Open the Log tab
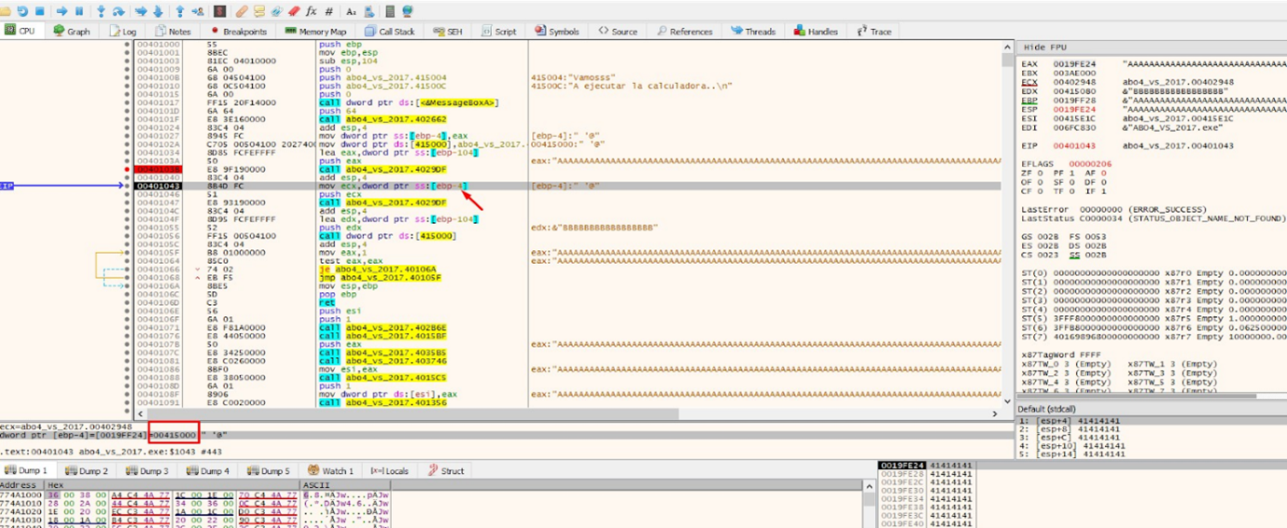The image size is (1287, 528). point(123,31)
